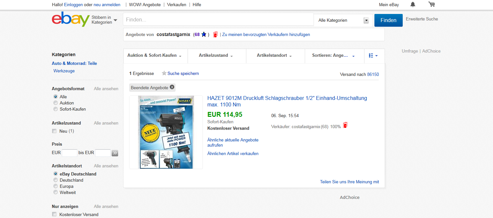Screen dimensions: 493x218
Task: Open the shopping cart icon
Action: [431, 5]
